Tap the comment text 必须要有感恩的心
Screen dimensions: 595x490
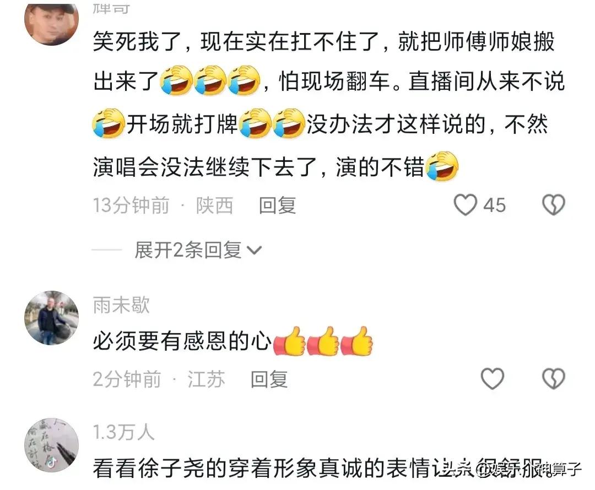click(182, 341)
